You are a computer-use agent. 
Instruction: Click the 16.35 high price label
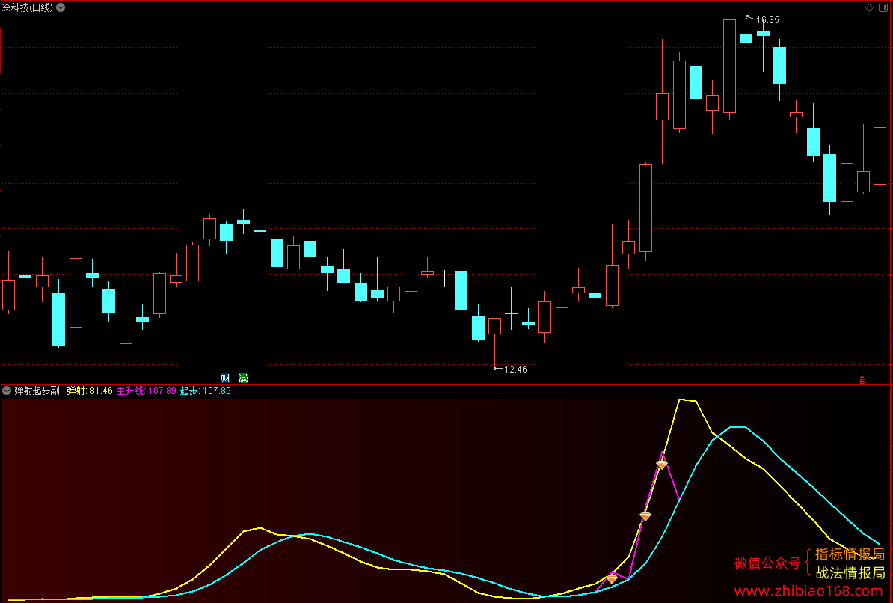click(x=767, y=20)
